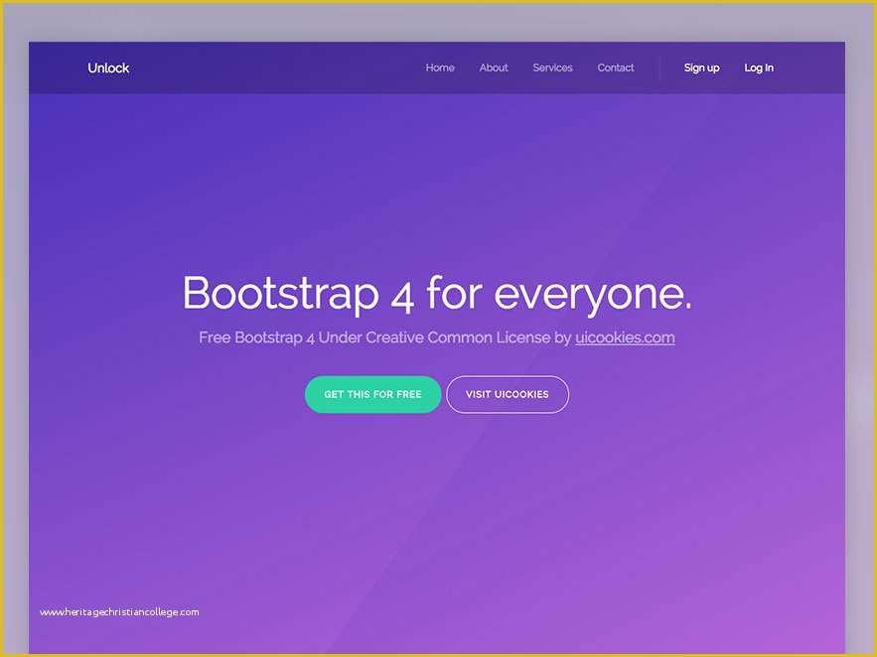This screenshot has height=657, width=877.
Task: Go to the About page
Action: point(494,67)
